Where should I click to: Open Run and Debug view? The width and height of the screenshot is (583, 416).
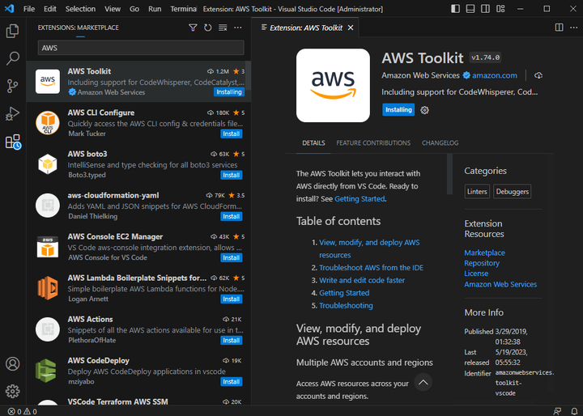pos(12,113)
